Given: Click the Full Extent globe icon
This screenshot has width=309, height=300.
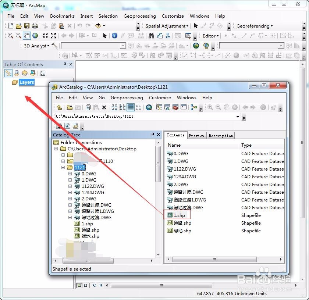Looking at the screenshot, I should pyautogui.click(x=35, y=36).
